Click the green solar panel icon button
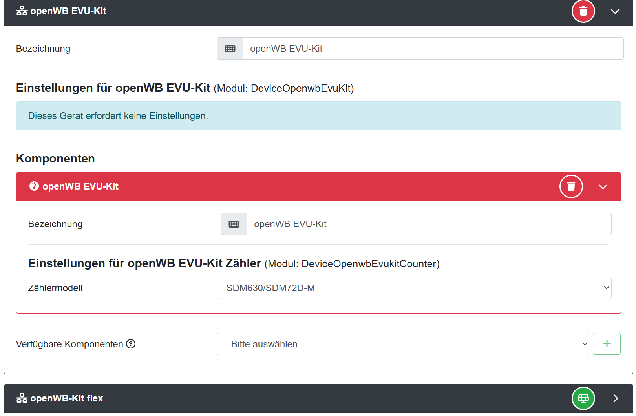Image resolution: width=636 pixels, height=416 pixels. point(583,398)
